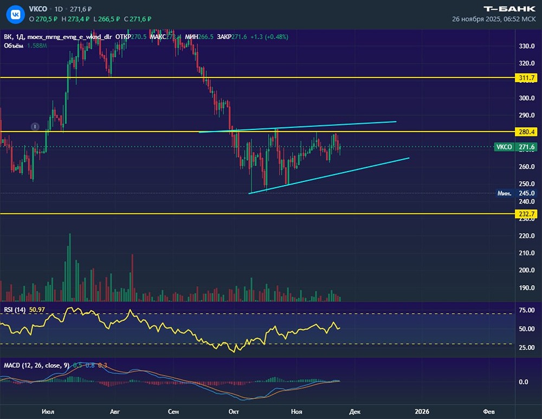Click the 232.7 yellow price label

[526, 214]
